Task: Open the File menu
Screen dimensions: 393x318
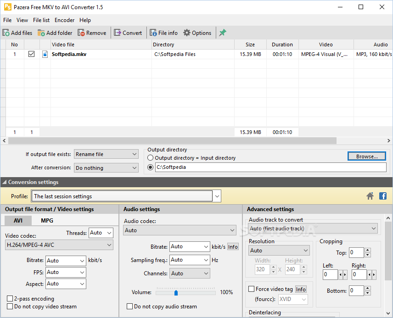Action: pyautogui.click(x=7, y=20)
